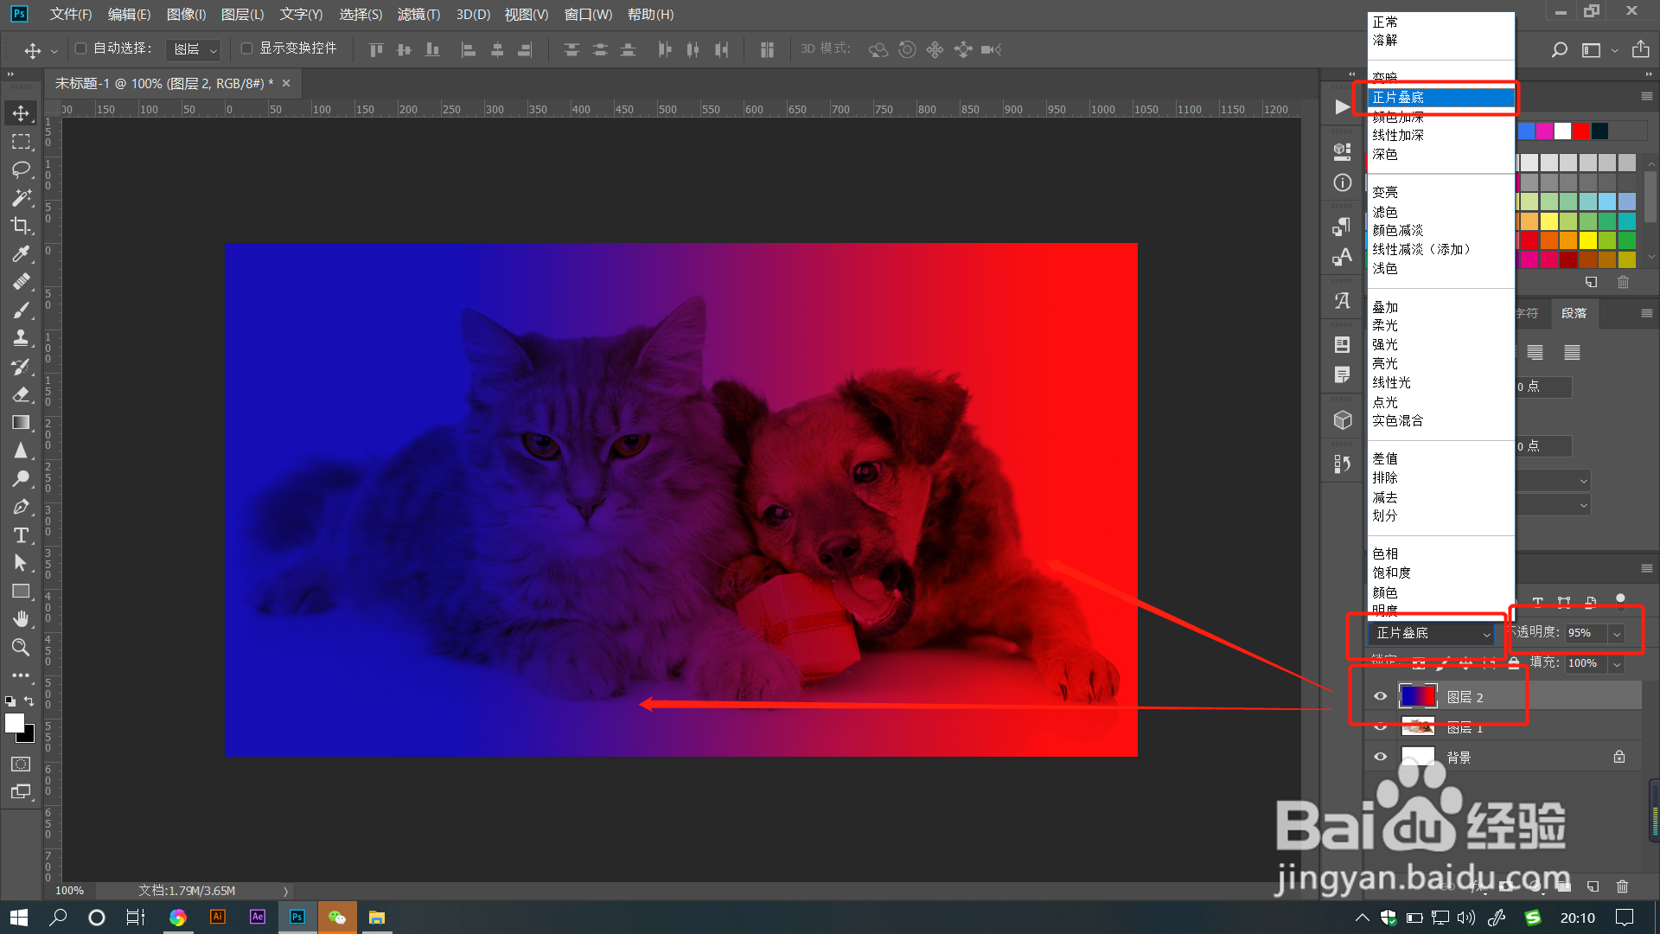
Task: Enable the 显示变换控件 checkbox
Action: [246, 48]
